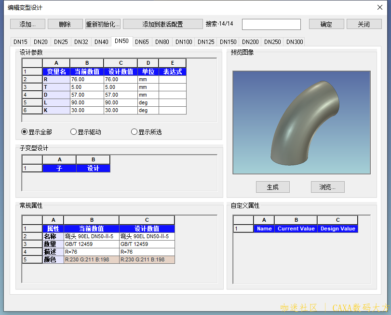Click the Name header in custom properties

click(x=264, y=229)
